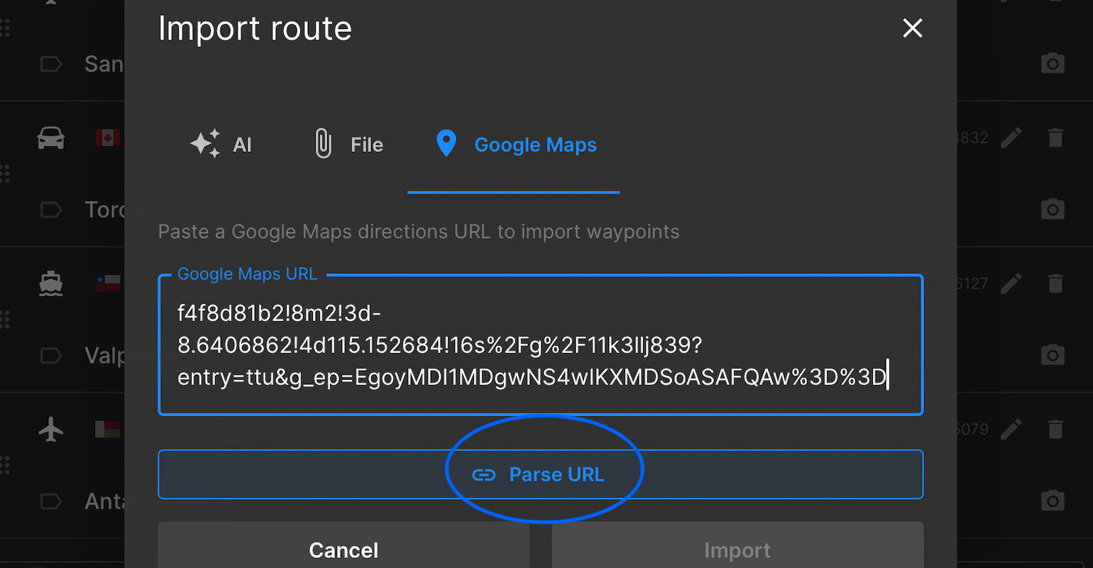Click the Parse URL button

(x=540, y=474)
